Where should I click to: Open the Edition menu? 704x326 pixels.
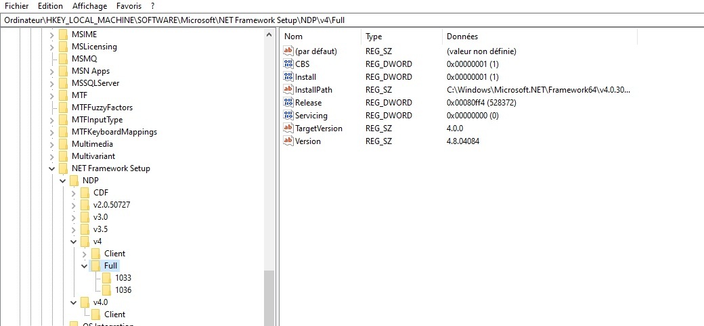tap(50, 6)
